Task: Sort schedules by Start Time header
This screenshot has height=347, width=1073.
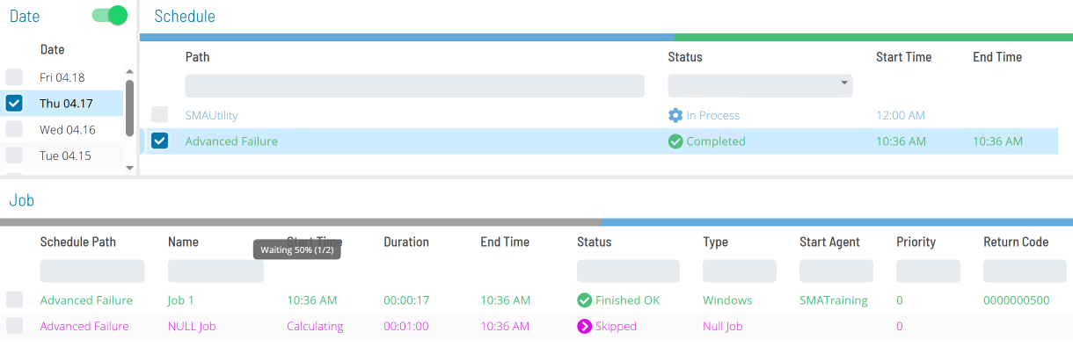Action: point(903,57)
